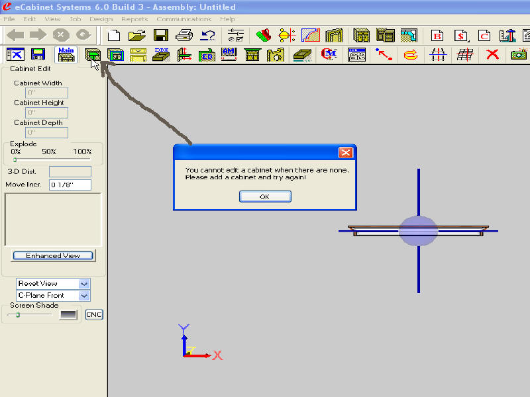Click the blue X window icon
Viewport: 530px width, 397px height.
15,54
